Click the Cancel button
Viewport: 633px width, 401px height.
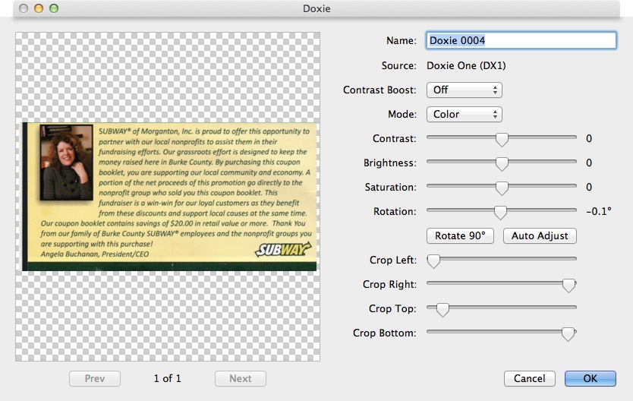[x=529, y=378]
